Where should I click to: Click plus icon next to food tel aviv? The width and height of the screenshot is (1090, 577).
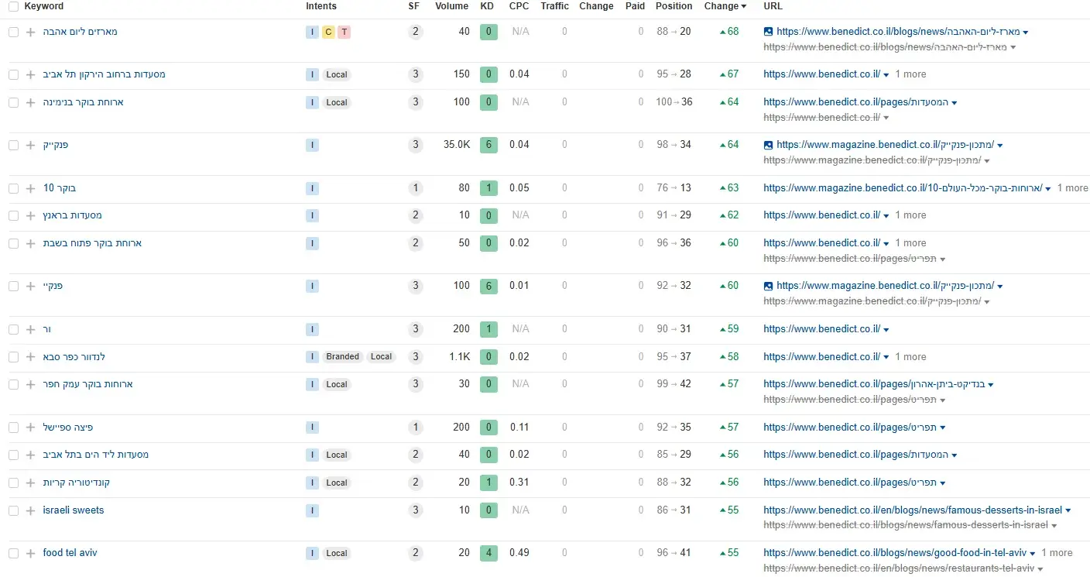(x=30, y=553)
